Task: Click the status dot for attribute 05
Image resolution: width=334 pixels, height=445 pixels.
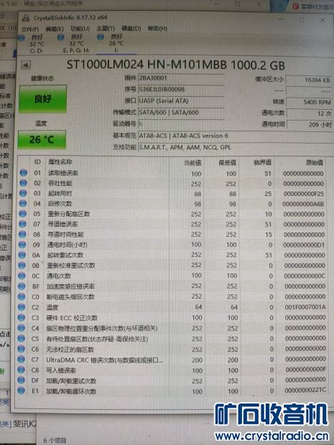Action: (x=23, y=214)
